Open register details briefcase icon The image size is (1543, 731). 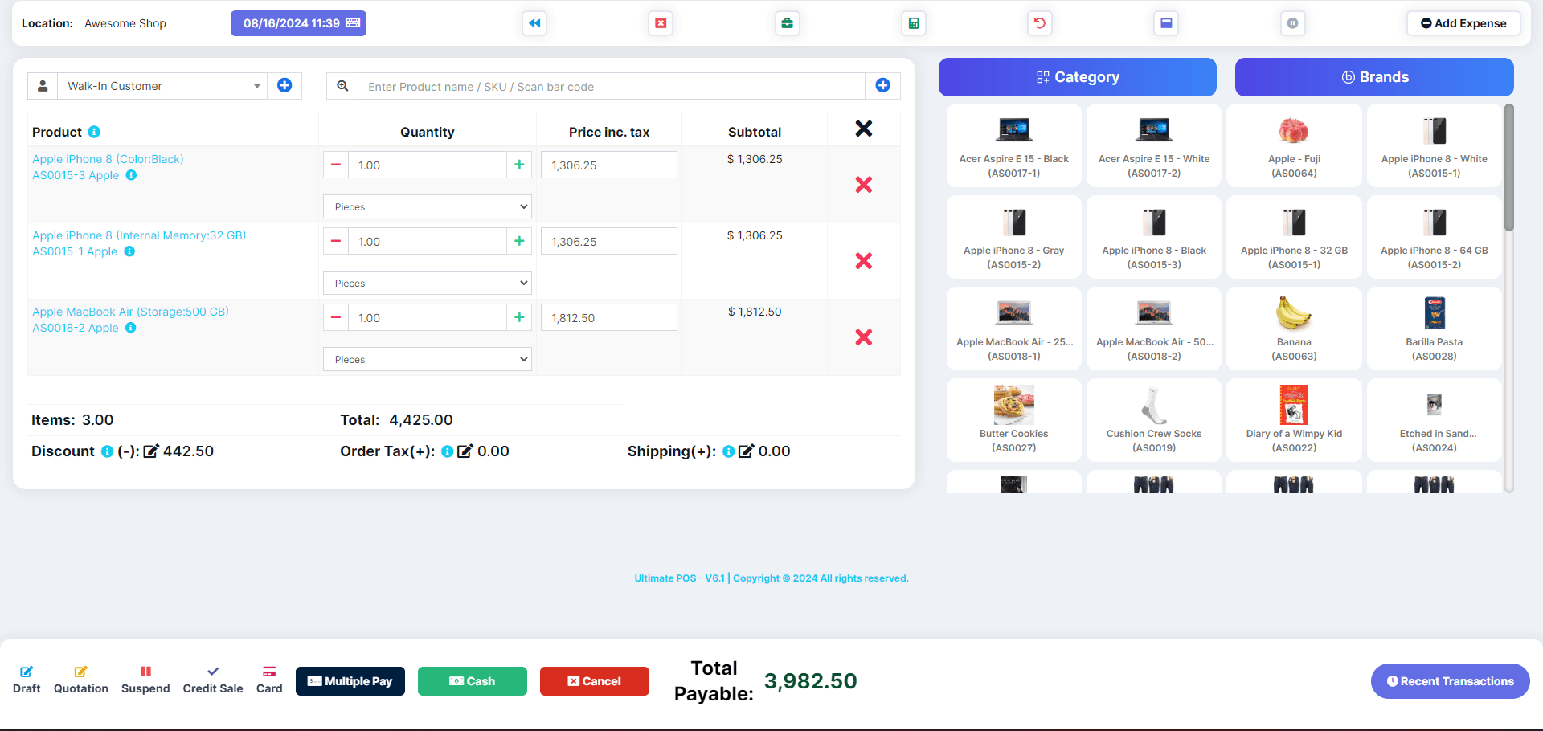(x=788, y=23)
